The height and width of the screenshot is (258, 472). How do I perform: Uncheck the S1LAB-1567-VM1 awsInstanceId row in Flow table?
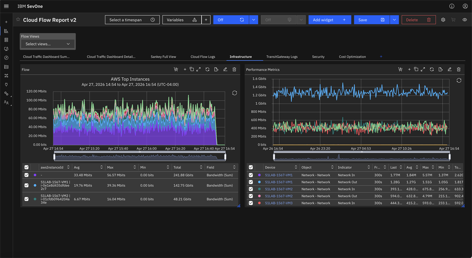pyautogui.click(x=26, y=185)
